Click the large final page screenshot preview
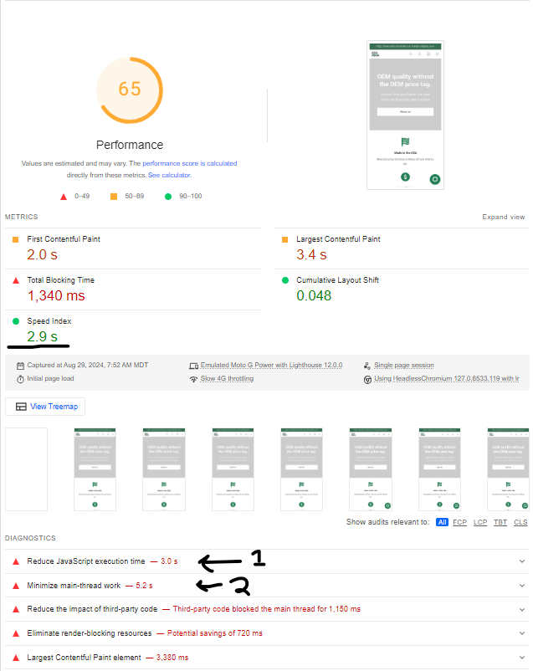 (x=405, y=115)
